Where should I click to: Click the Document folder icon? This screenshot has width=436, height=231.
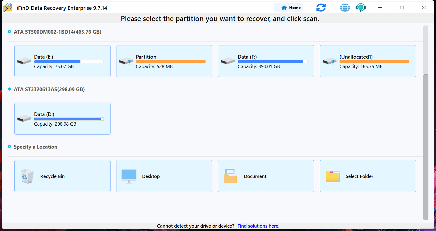pos(230,176)
